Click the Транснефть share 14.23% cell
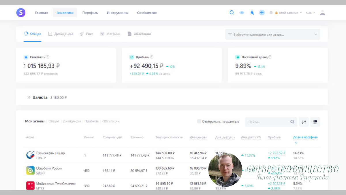 pyautogui.click(x=298, y=153)
